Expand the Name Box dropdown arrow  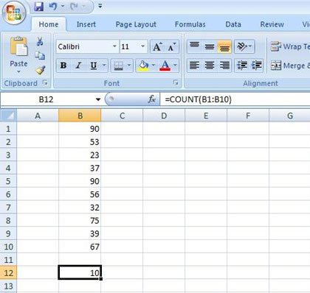coord(98,99)
